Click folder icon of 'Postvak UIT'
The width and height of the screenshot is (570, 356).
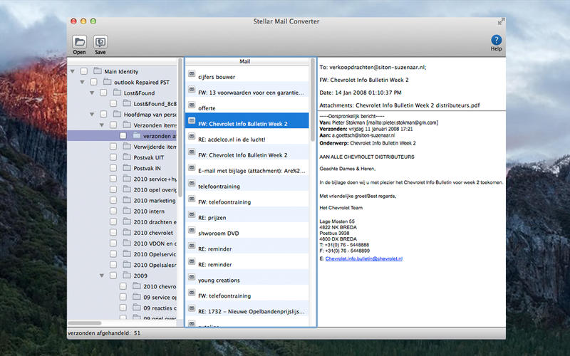pyautogui.click(x=127, y=157)
